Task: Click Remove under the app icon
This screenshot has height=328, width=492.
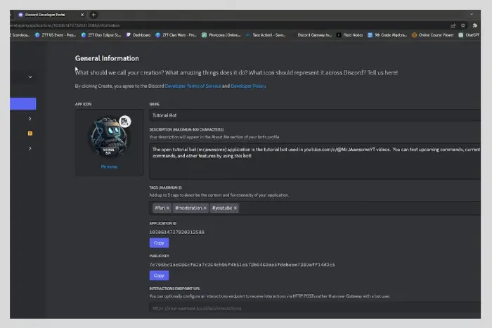Action: point(109,166)
